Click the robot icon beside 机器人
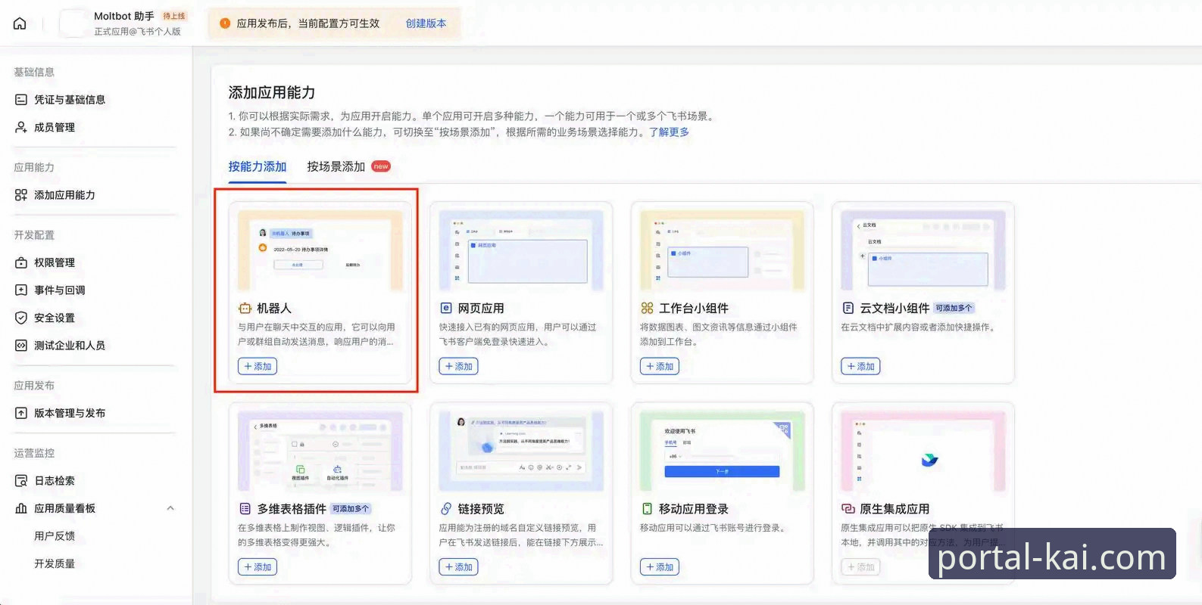Screen dimensions: 1202x605 (x=245, y=309)
